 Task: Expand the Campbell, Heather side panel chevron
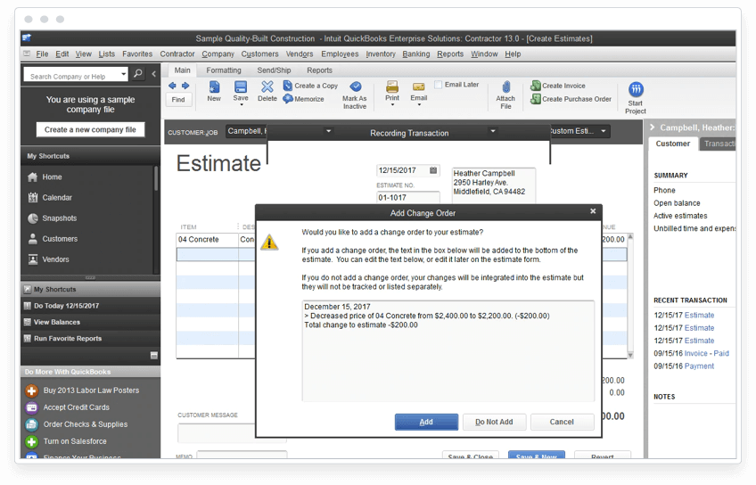pos(653,127)
